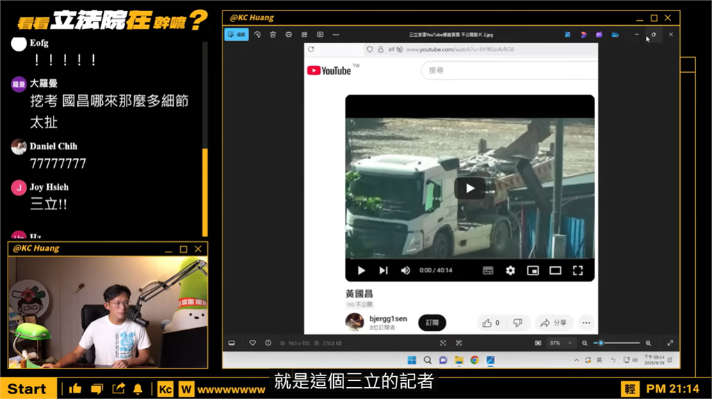Open the Windows Start button in taskbar
Screen dimensions: 712x399
(412, 360)
